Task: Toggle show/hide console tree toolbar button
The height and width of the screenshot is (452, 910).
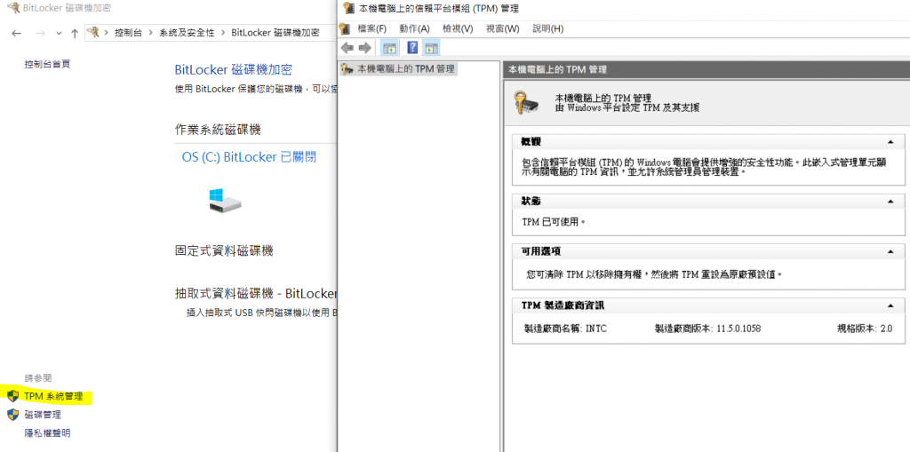Action: pos(388,48)
